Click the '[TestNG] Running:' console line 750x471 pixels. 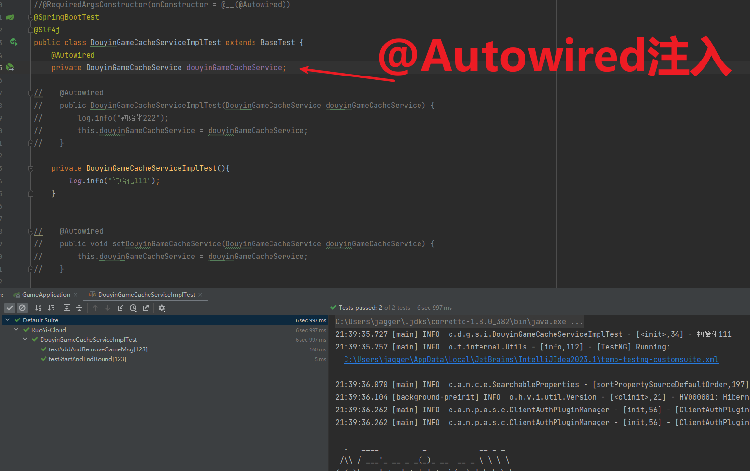point(503,347)
